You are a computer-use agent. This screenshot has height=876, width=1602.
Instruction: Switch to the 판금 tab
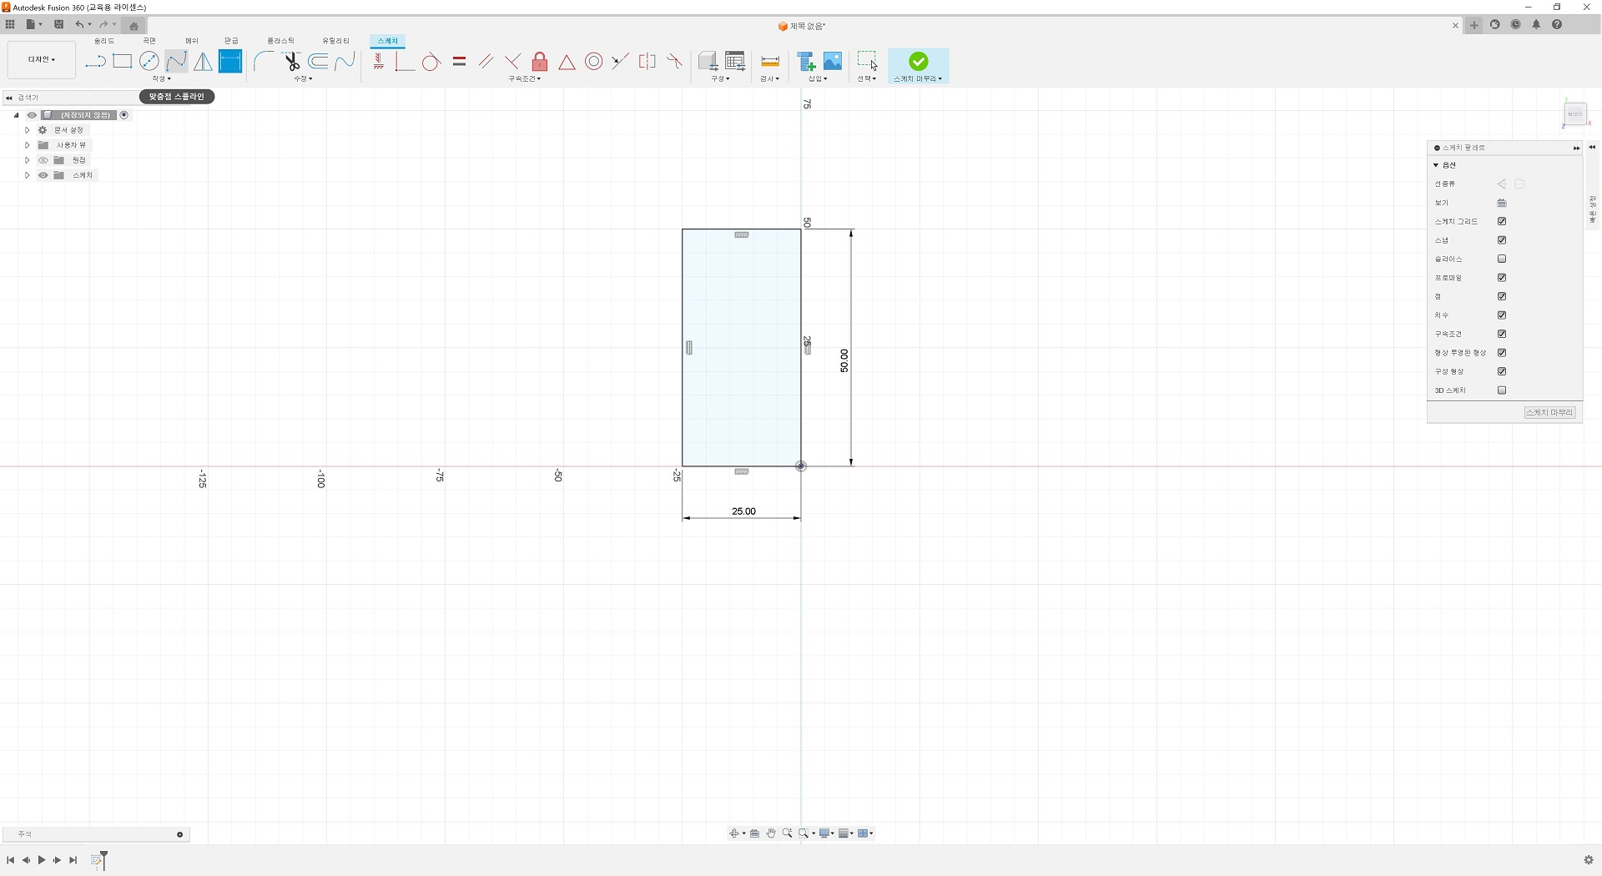(231, 40)
